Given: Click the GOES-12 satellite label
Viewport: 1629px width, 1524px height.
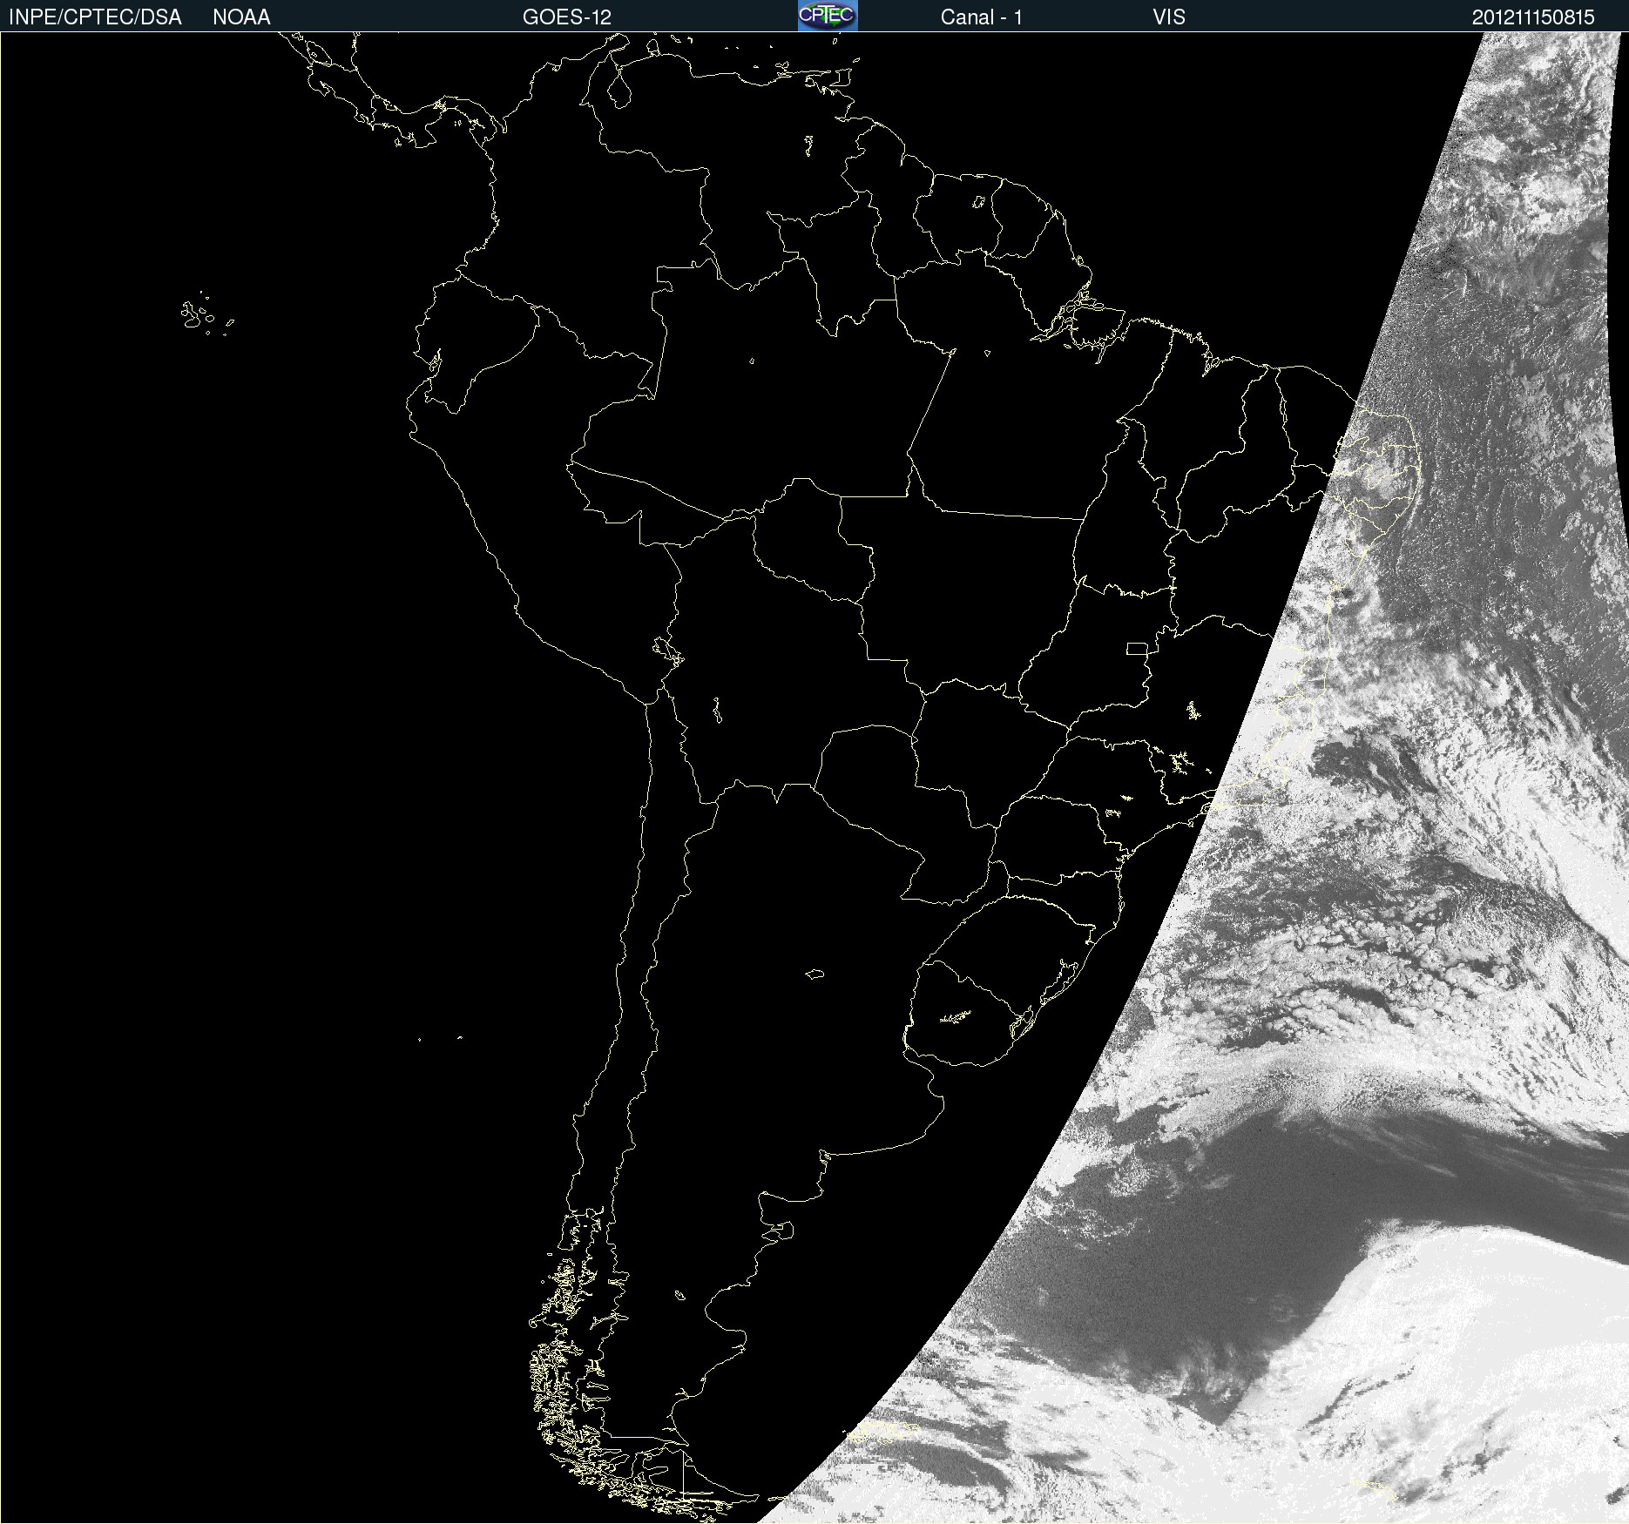Looking at the screenshot, I should click(567, 17).
